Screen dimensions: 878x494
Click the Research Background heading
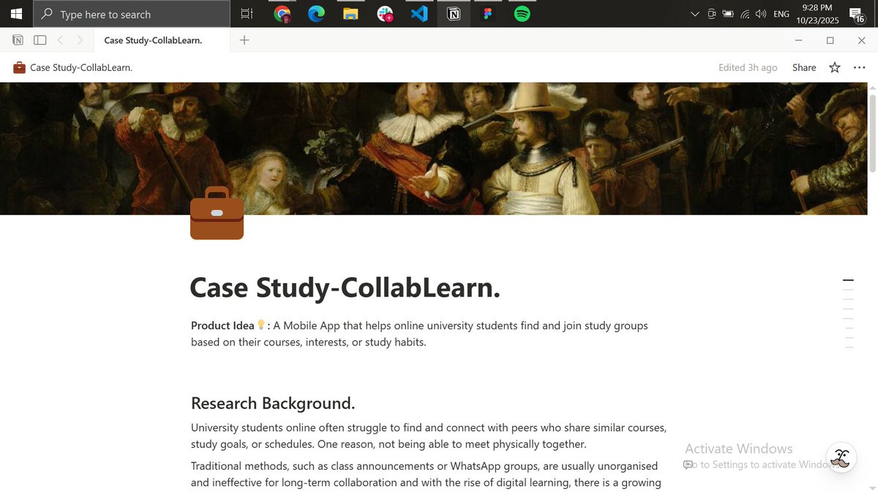(x=273, y=403)
